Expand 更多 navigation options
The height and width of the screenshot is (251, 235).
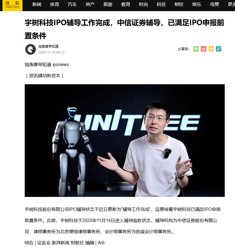coord(231,4)
